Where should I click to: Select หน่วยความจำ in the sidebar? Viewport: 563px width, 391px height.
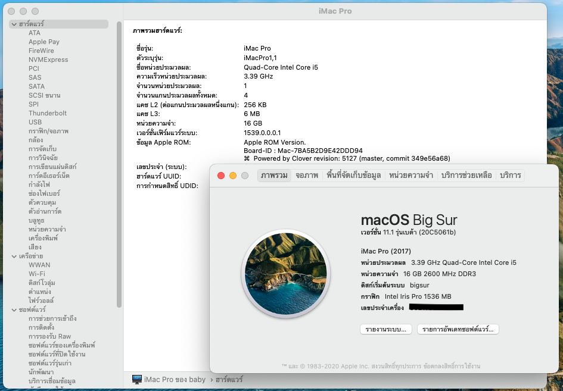47,229
